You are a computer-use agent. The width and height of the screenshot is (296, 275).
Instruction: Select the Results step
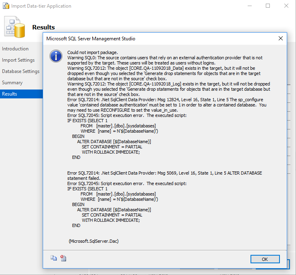(21, 94)
